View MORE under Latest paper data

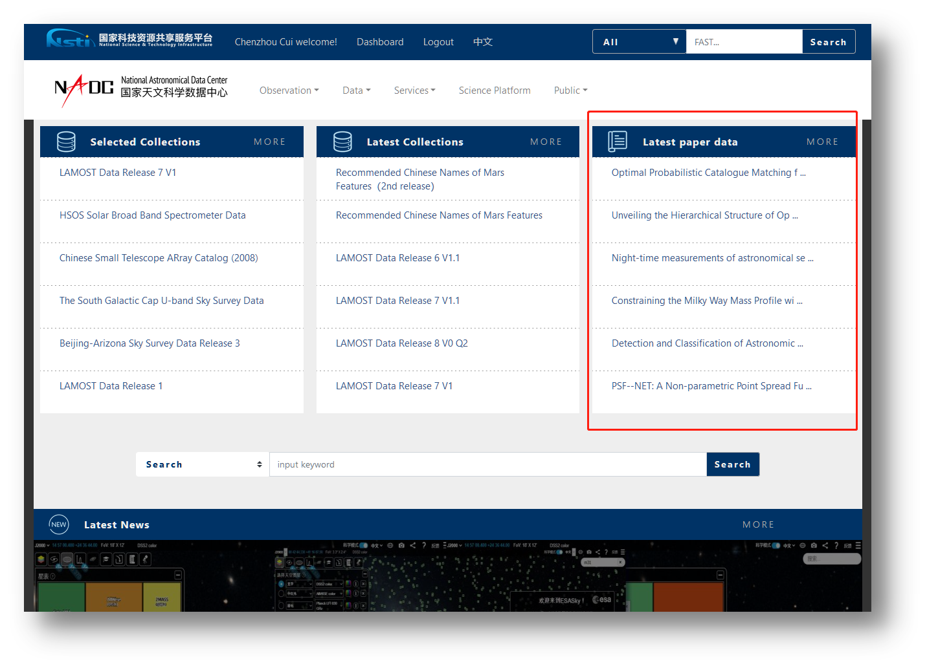point(822,142)
